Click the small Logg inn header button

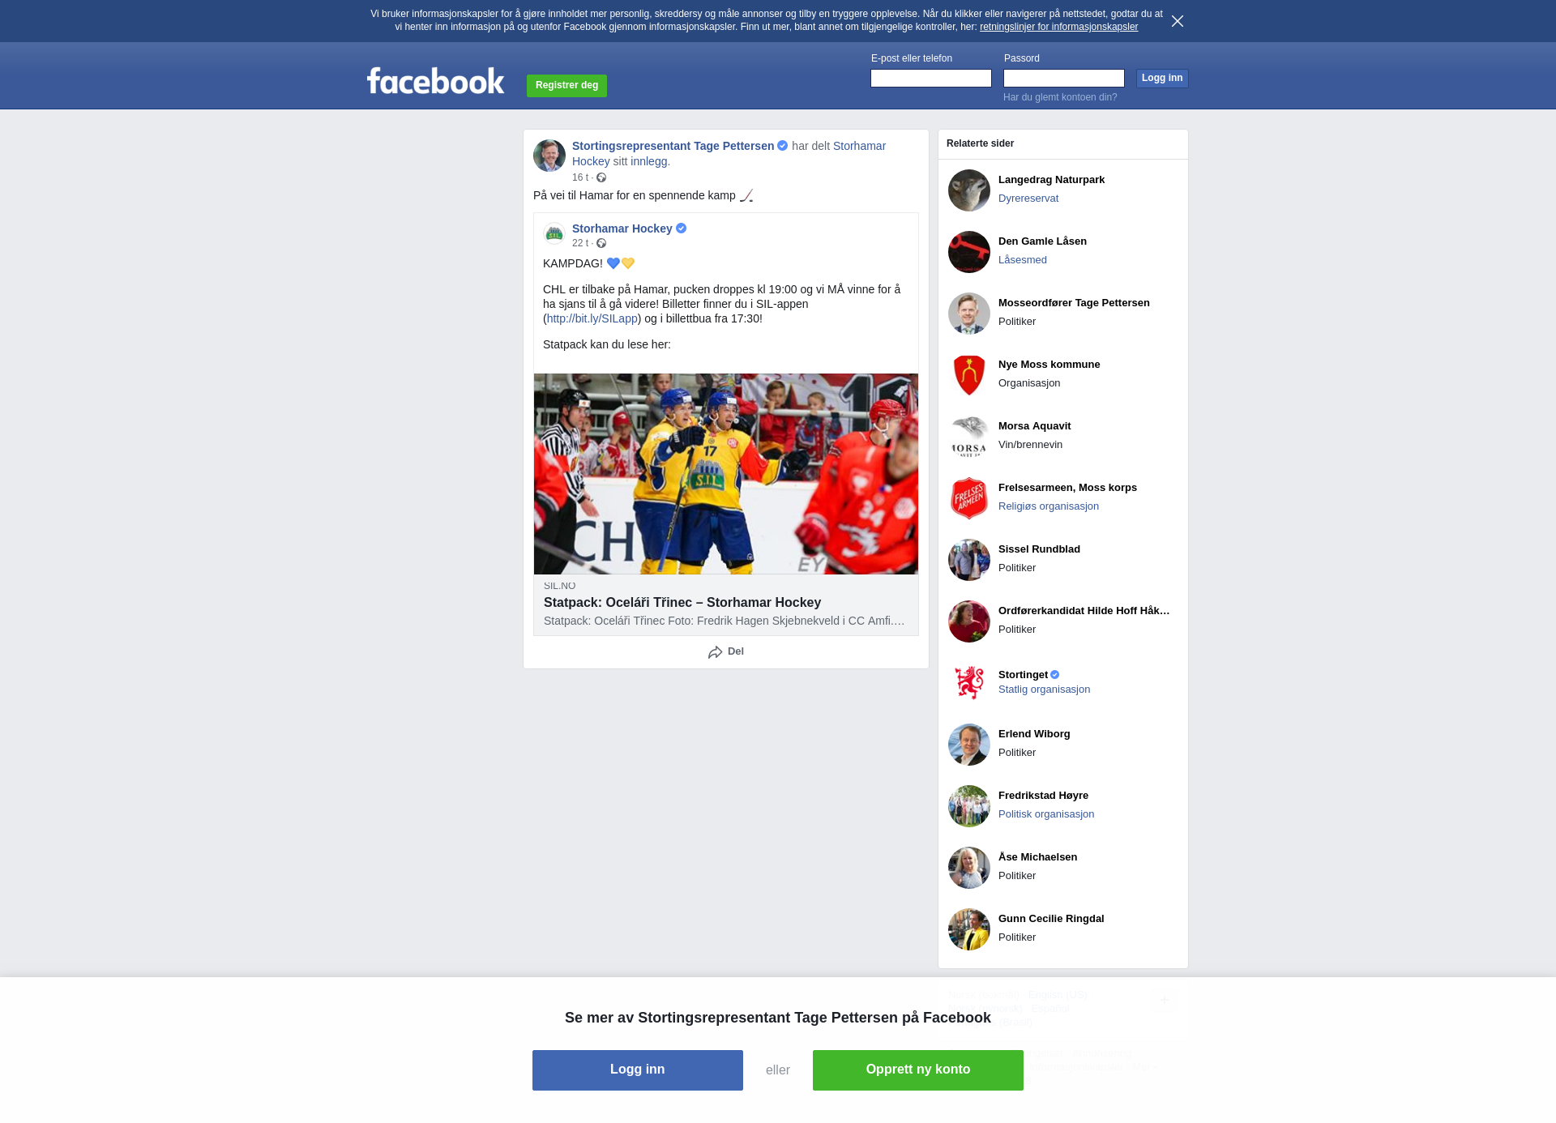pos(1162,78)
